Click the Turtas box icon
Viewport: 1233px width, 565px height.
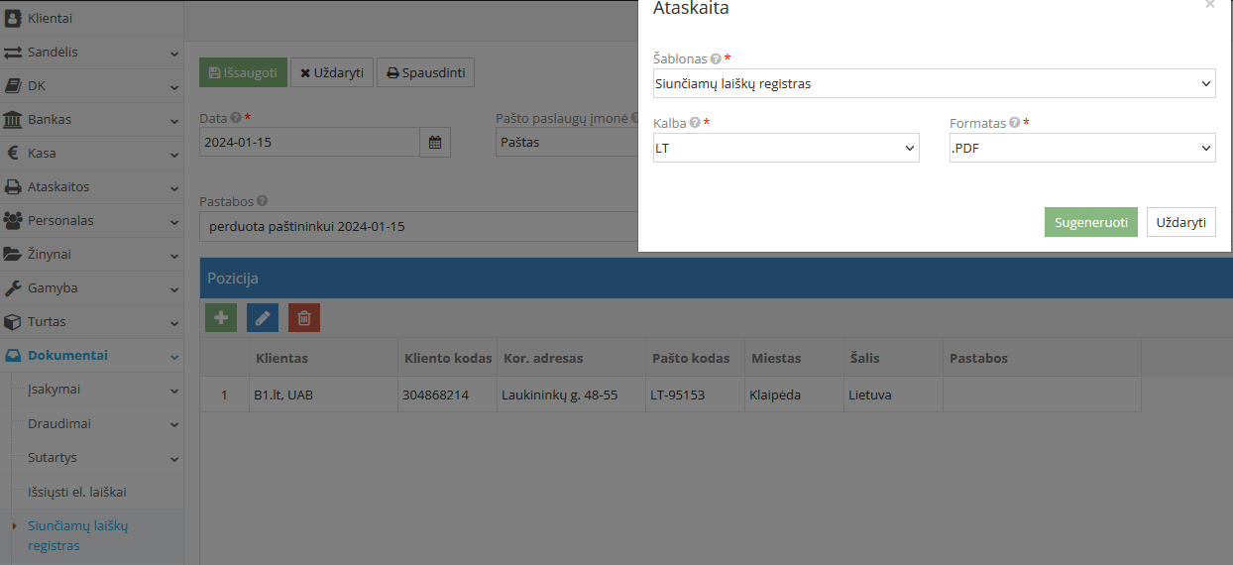coord(13,322)
